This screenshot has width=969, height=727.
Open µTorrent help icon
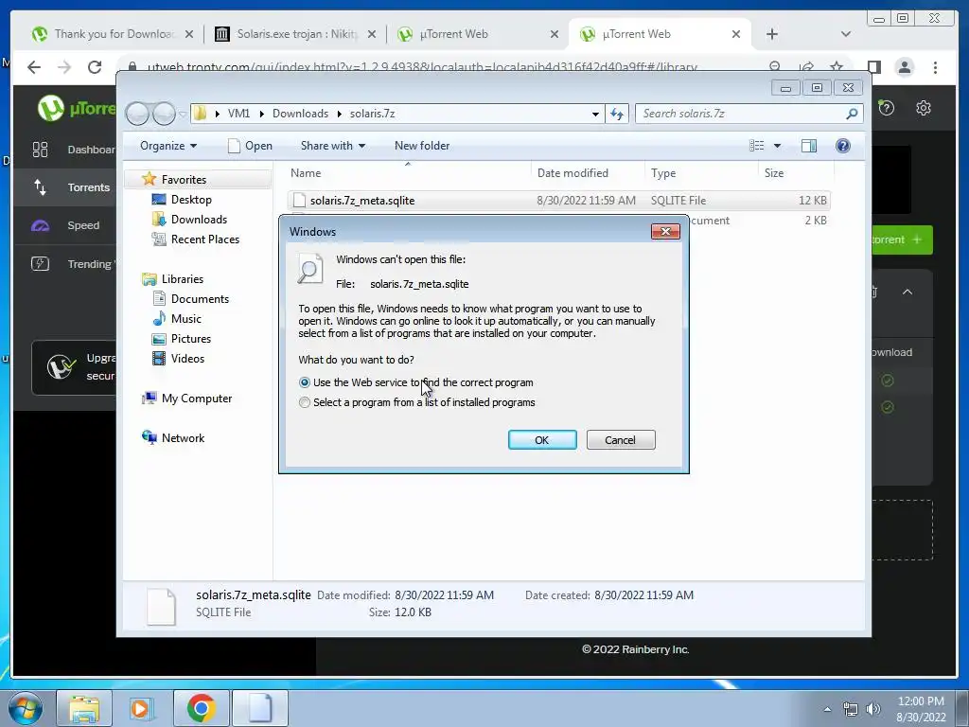(x=886, y=108)
